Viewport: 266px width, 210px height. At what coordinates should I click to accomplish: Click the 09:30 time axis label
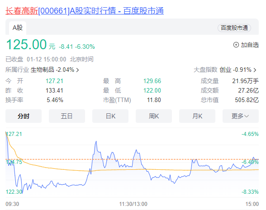pos(12,204)
